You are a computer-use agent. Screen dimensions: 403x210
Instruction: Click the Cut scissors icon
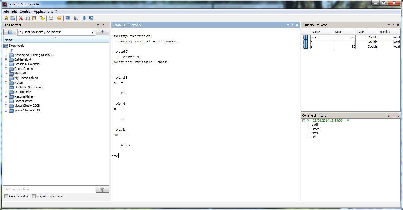point(21,18)
